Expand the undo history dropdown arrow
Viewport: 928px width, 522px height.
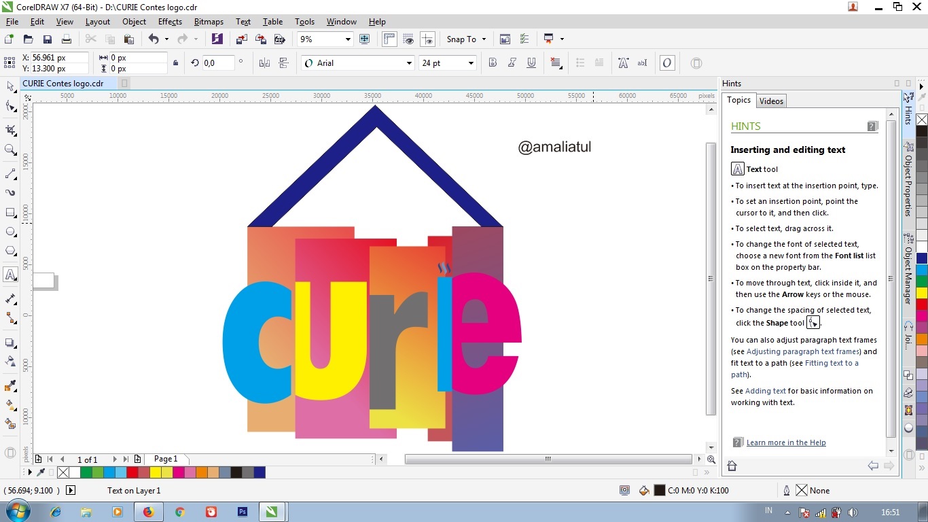tap(166, 39)
